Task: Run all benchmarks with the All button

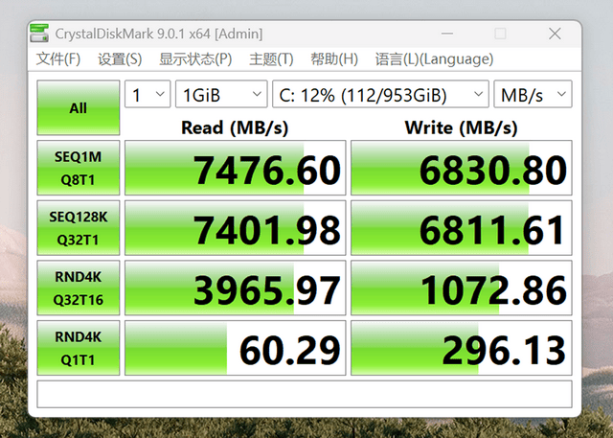Action: tap(79, 107)
